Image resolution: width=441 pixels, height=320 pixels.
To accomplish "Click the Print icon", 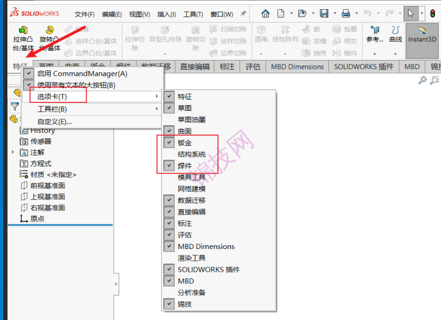I will point(345,13).
